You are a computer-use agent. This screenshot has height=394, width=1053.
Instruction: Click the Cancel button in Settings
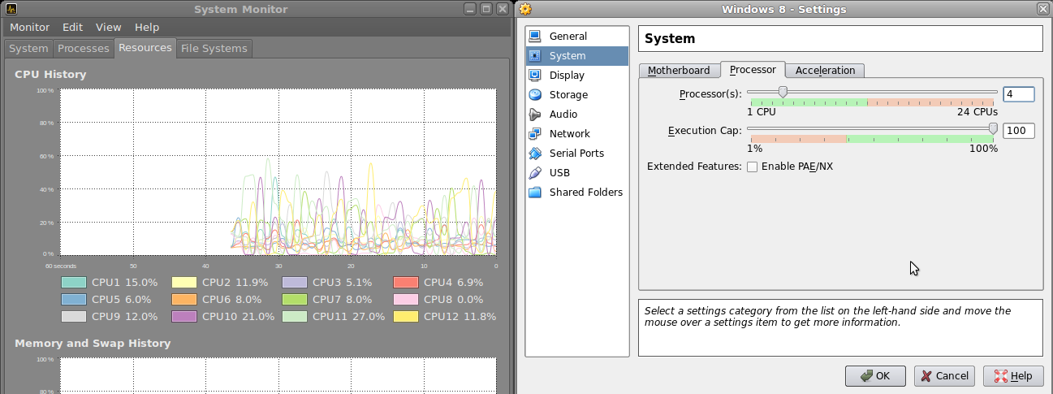click(x=944, y=376)
